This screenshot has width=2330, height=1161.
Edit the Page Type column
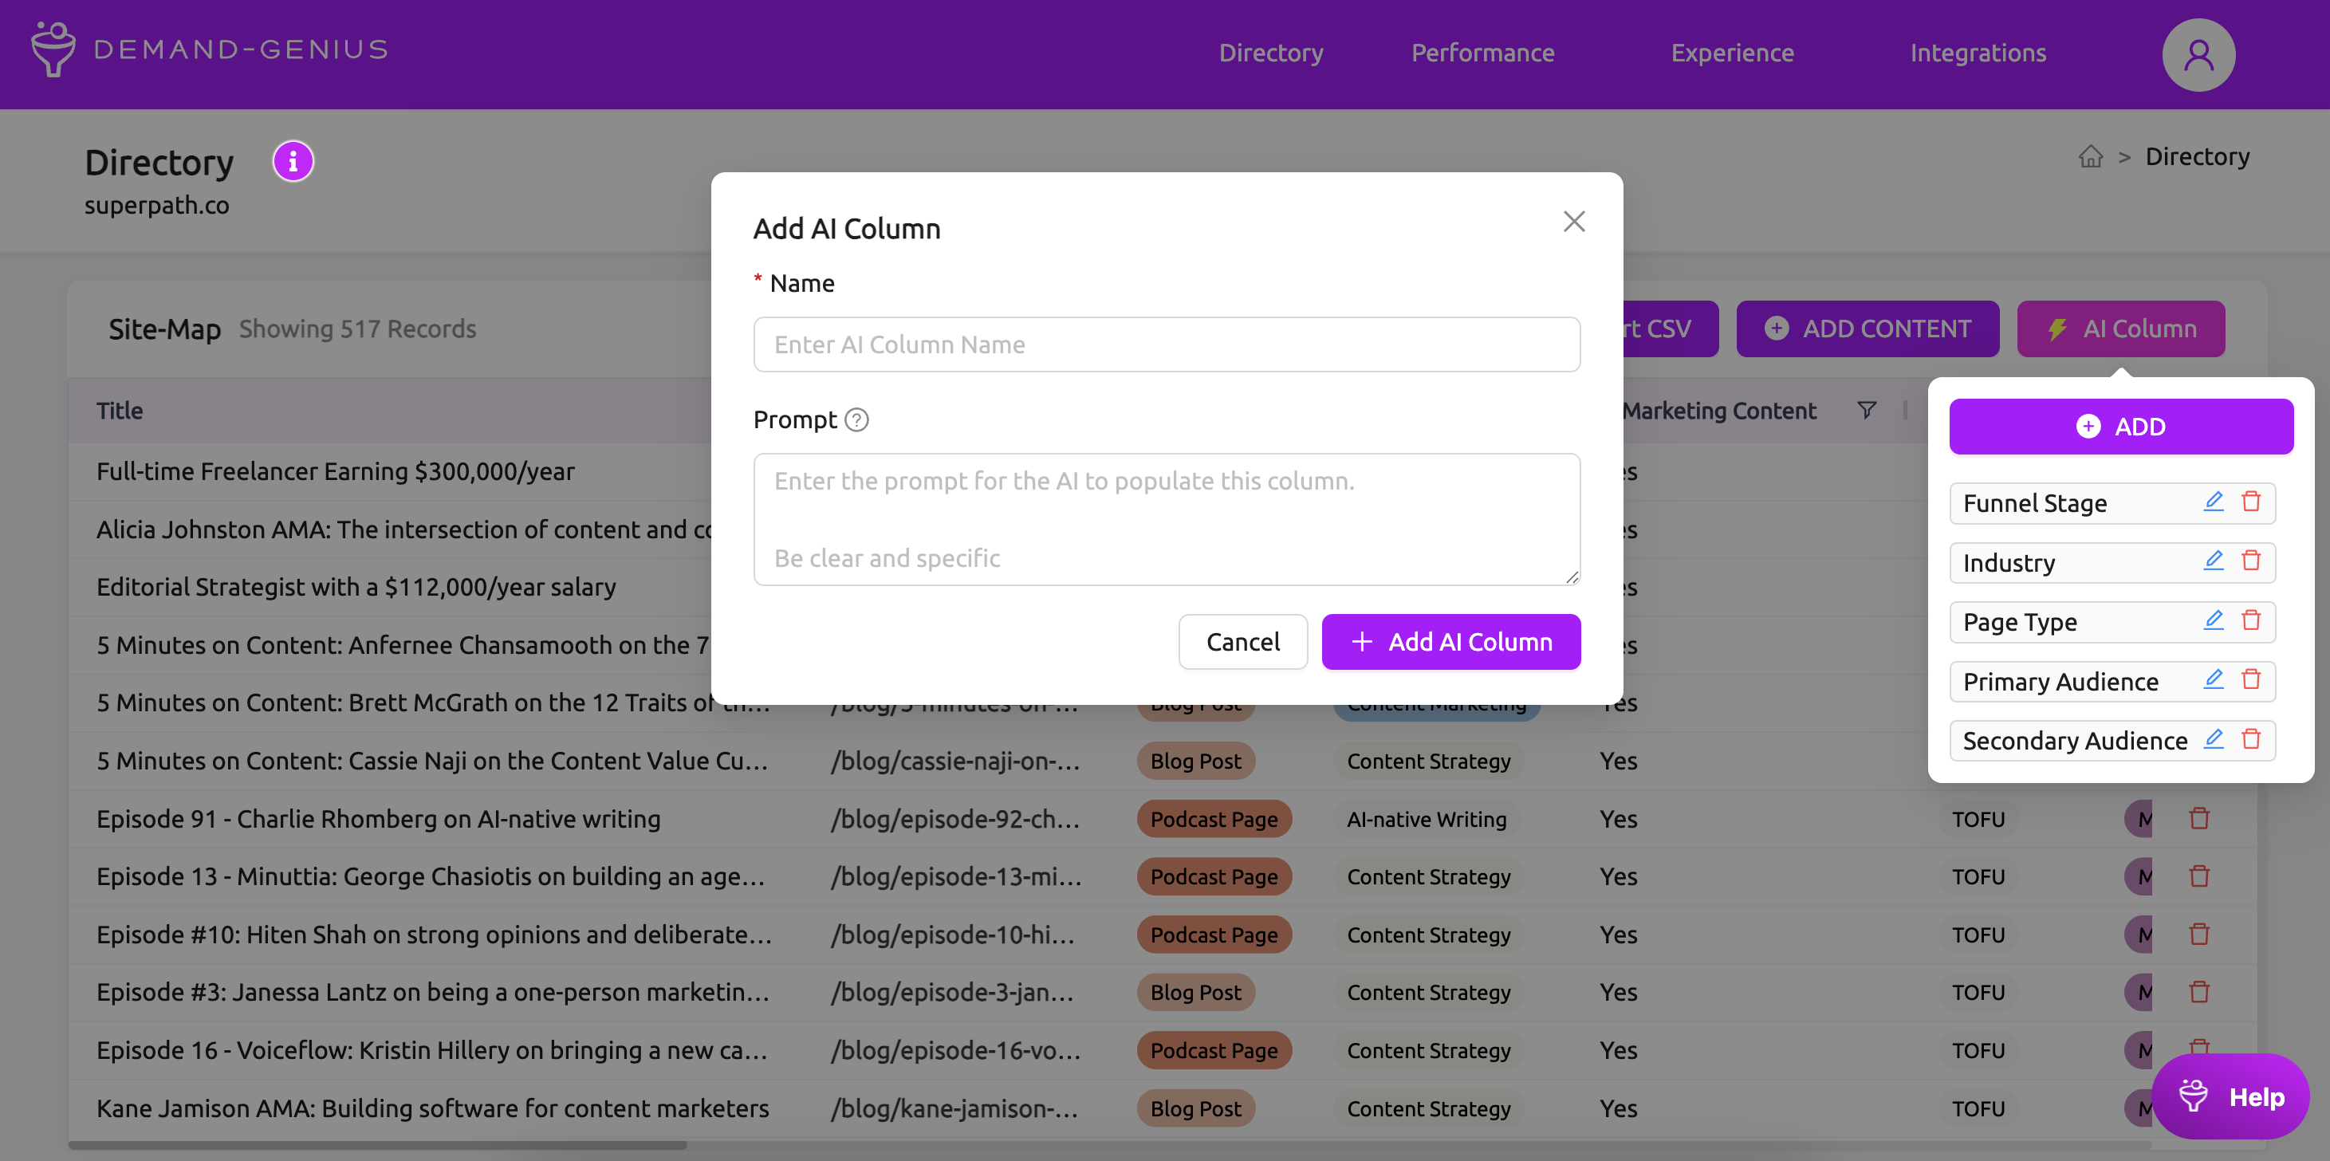pos(2213,620)
